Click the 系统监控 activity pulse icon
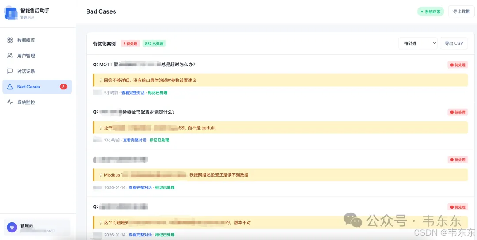 pyautogui.click(x=10, y=103)
